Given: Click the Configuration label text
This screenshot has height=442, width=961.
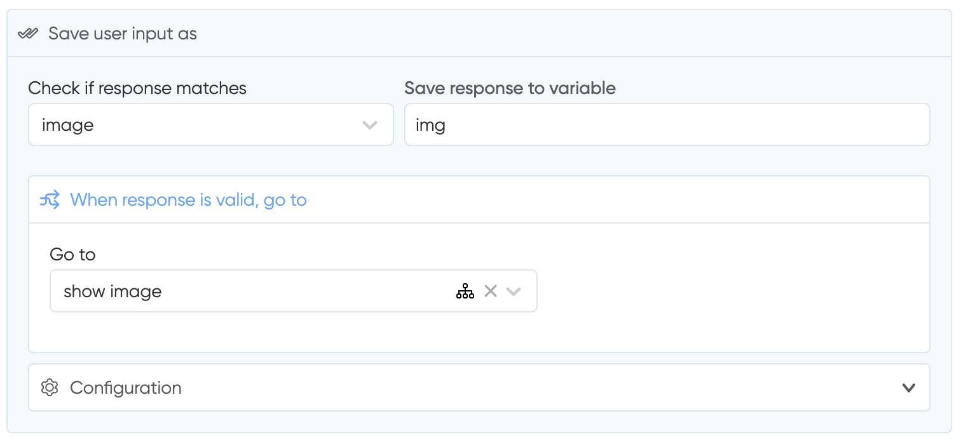Looking at the screenshot, I should (x=126, y=387).
